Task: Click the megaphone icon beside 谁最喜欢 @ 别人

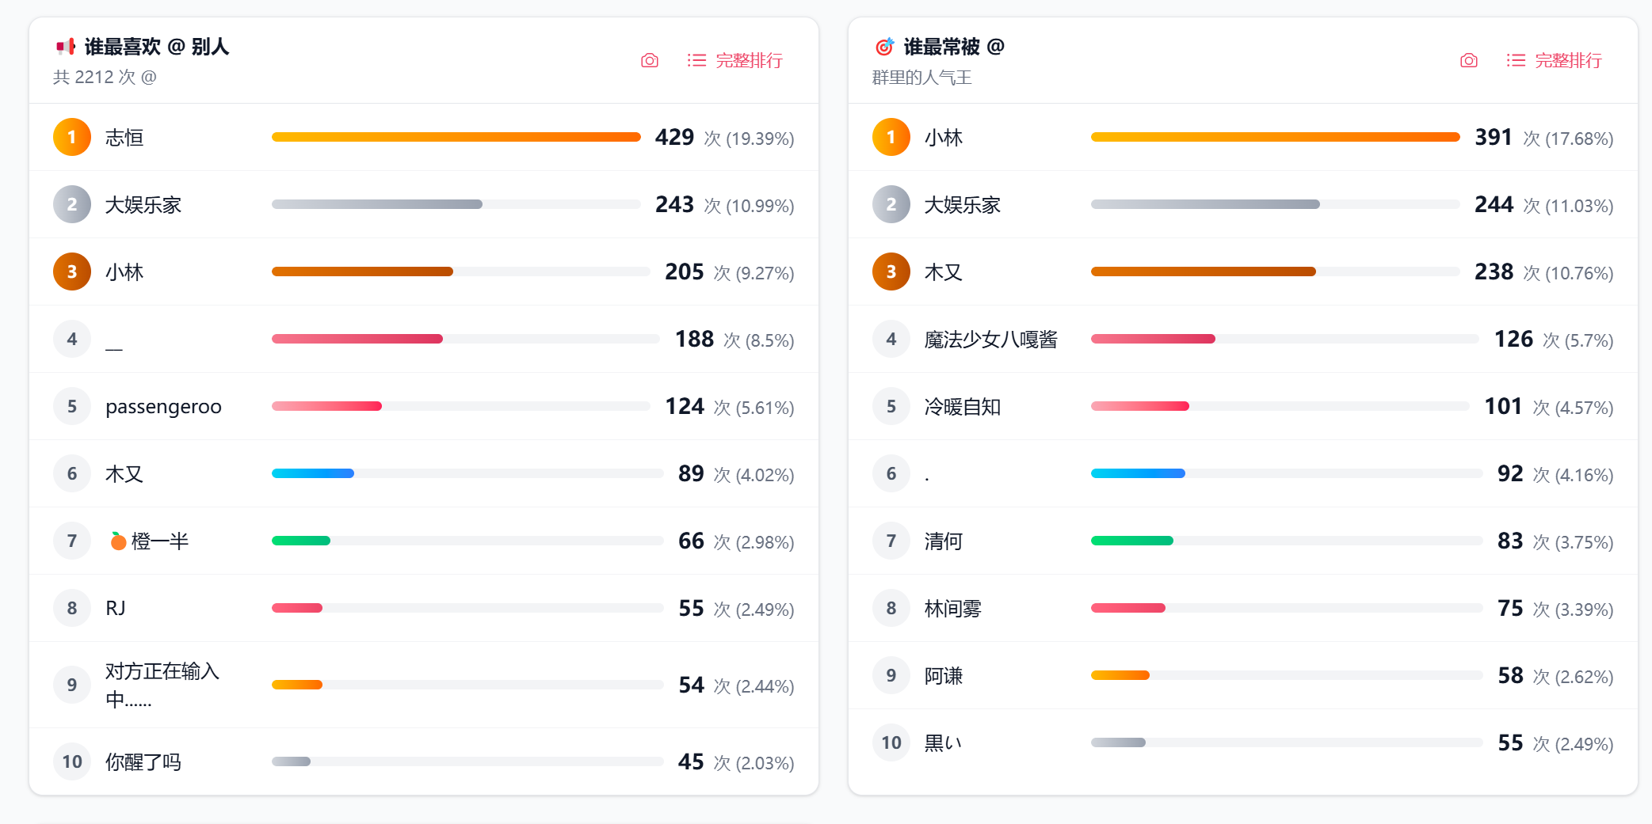Action: (66, 47)
